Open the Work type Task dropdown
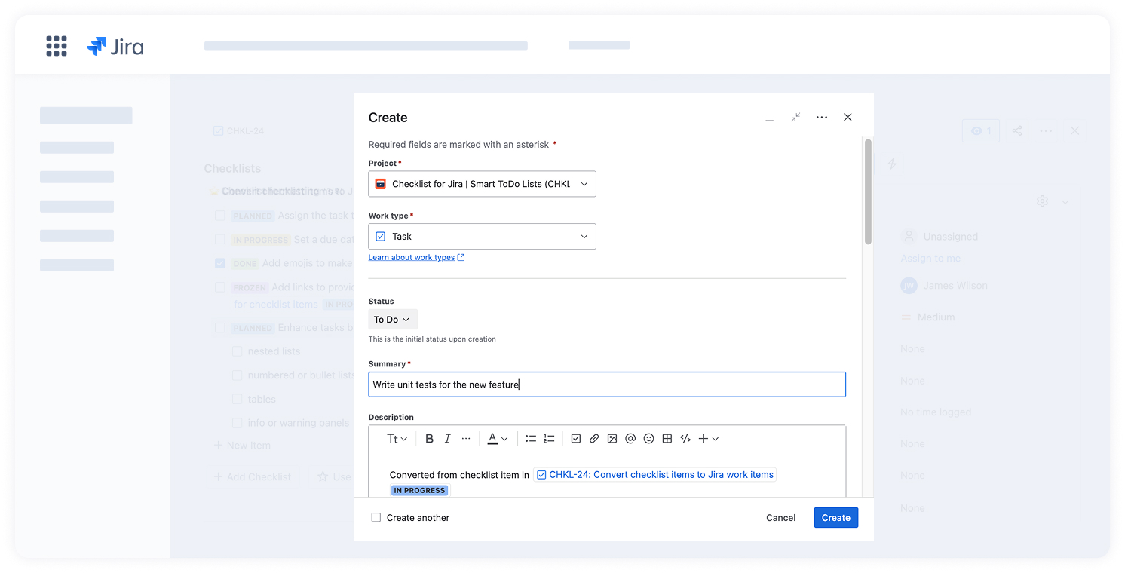This screenshot has height=573, width=1125. point(483,237)
